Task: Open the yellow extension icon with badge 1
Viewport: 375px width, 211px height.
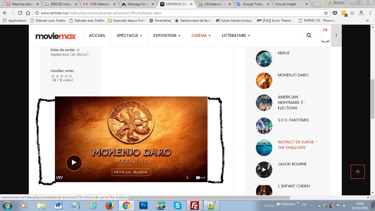Action: 344,13
